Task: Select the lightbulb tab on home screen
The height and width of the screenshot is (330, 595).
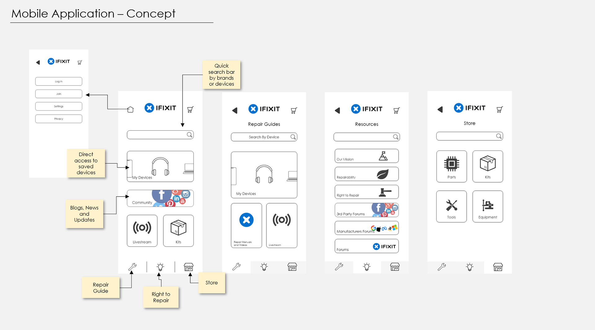Action: click(x=160, y=267)
